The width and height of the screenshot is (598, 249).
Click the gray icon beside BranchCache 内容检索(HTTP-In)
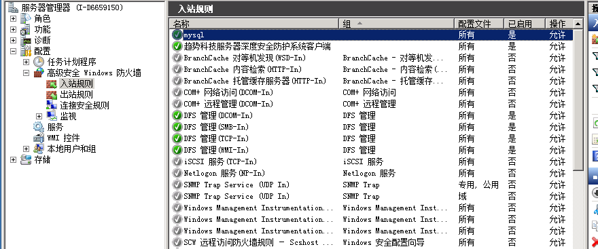click(177, 69)
